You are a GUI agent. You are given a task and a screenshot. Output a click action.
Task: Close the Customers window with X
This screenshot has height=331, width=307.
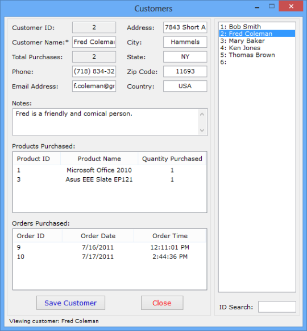(x=291, y=6)
